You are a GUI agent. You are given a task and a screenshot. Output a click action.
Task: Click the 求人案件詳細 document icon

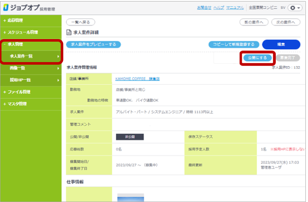click(69, 33)
